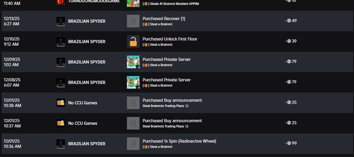The image size is (354, 157).
Task: Click TUANDUONGMODDEGAME gift box avatar
Action: 61,2
